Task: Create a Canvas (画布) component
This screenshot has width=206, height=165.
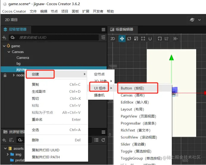Action: click(143, 95)
